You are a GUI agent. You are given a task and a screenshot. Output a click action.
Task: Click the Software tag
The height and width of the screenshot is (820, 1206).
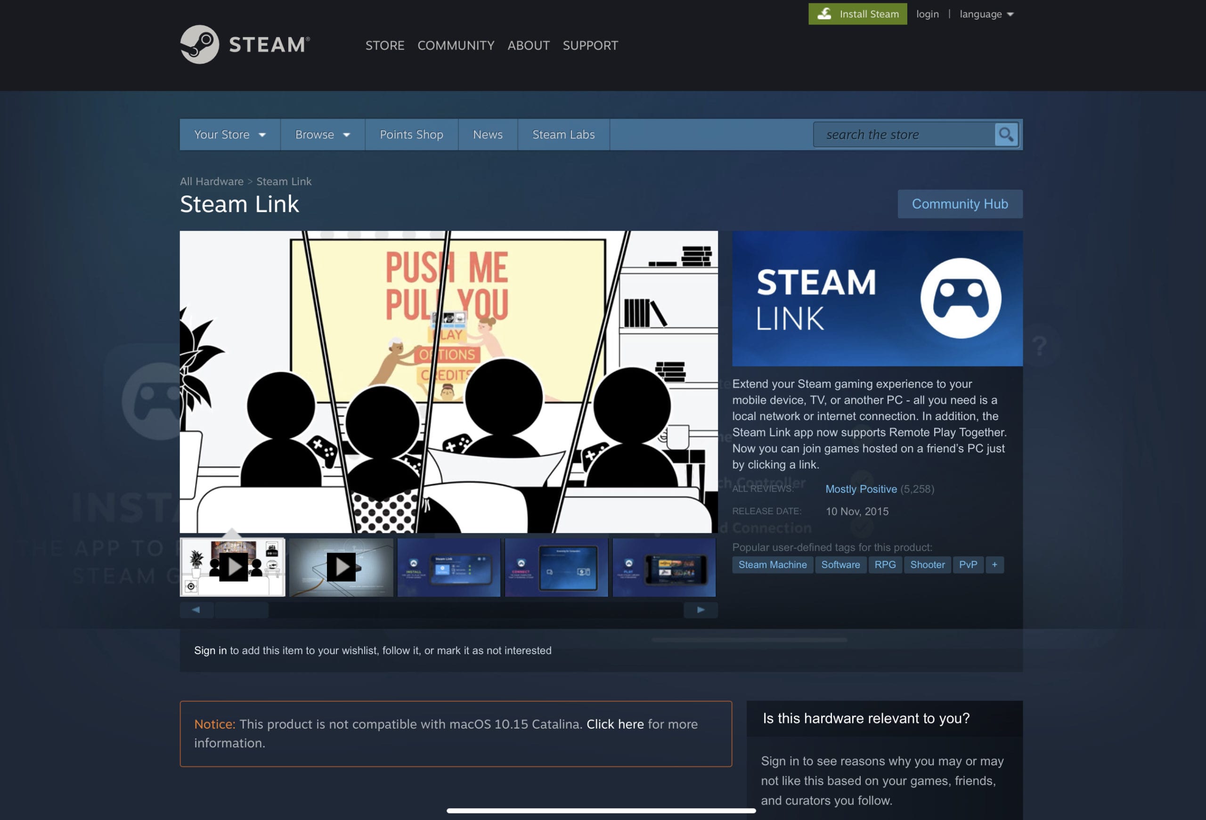tap(840, 564)
